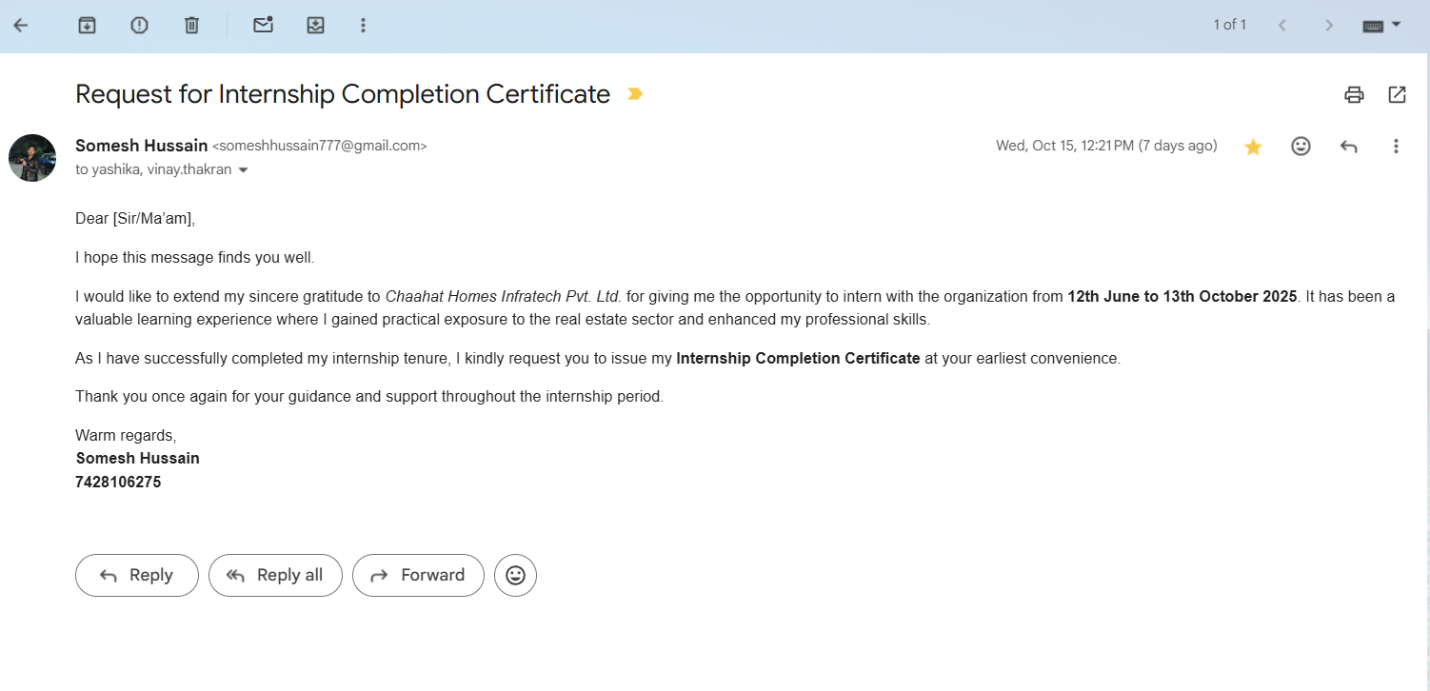Open the toolbar More options menu
The image size is (1430, 691).
[x=363, y=26]
